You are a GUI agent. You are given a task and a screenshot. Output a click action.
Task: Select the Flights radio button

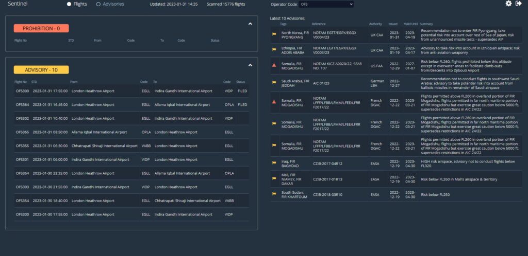(x=69, y=4)
